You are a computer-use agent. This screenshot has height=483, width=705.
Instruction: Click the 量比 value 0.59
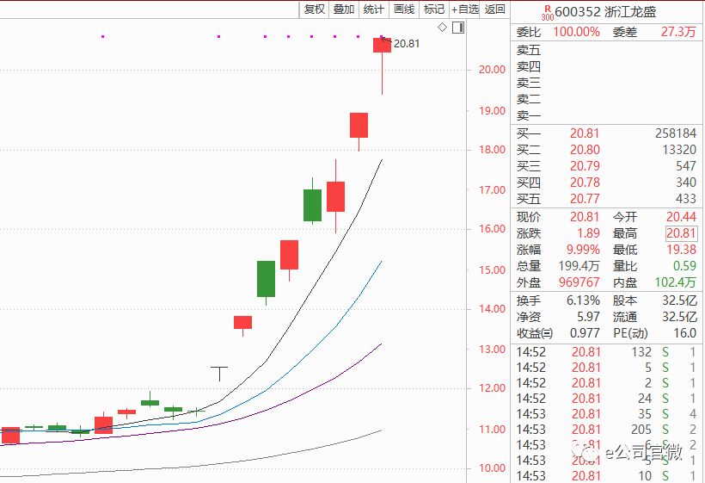coord(684,266)
